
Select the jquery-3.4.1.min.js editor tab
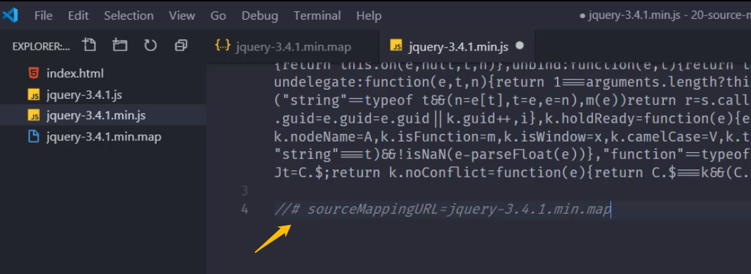pos(457,46)
